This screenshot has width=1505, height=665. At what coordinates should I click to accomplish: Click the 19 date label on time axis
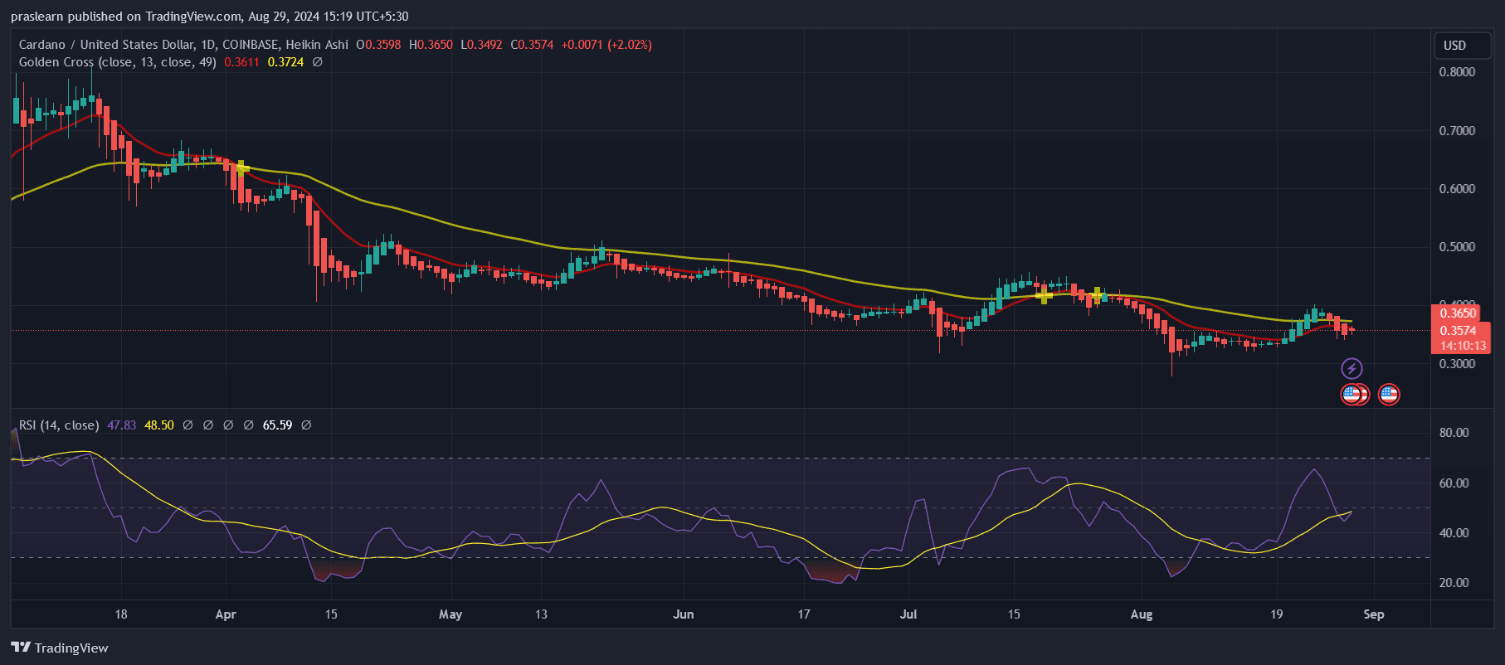[1276, 614]
